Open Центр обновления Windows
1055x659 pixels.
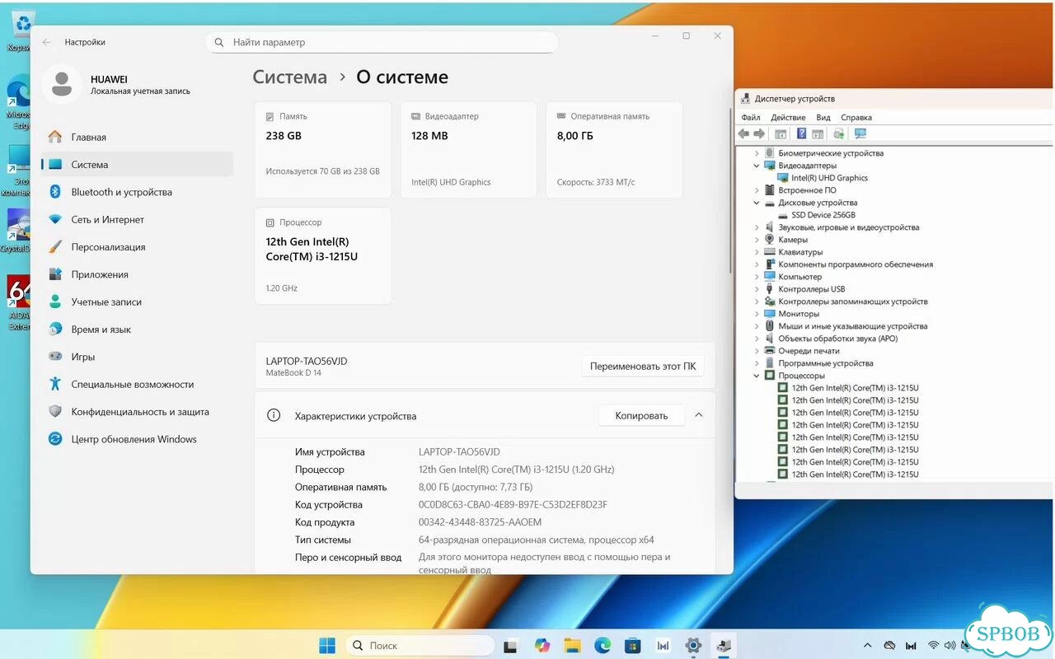click(x=137, y=439)
